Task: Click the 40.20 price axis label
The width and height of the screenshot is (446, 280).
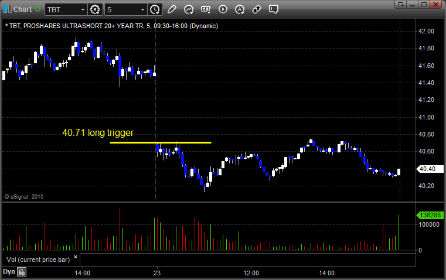Action: 427,186
